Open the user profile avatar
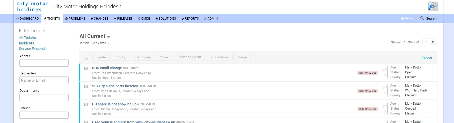The height and width of the screenshot is (123, 454). coord(433,6)
